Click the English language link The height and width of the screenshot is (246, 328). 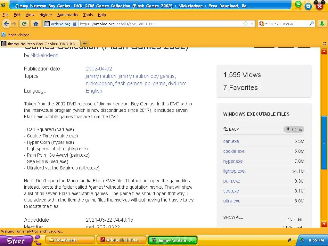(94, 91)
